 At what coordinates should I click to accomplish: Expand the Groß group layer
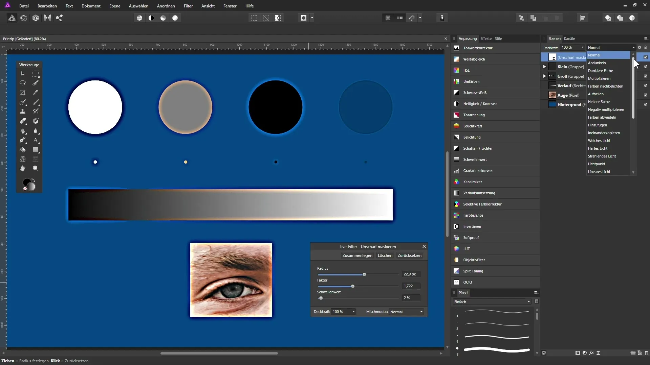click(544, 76)
